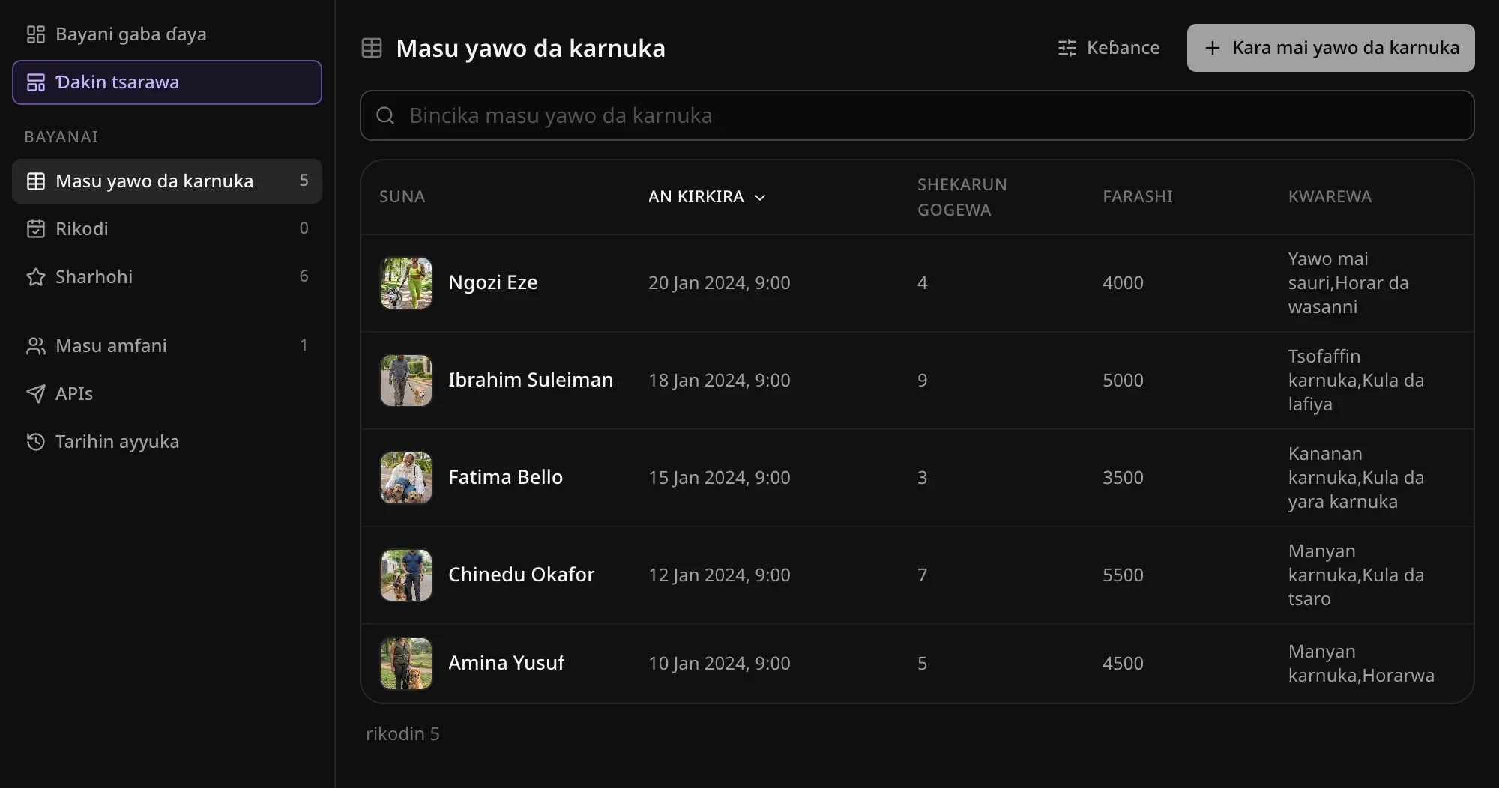Viewport: 1499px width, 788px height.
Task: Select the Chinedu Okafor name
Action: (x=522, y=575)
